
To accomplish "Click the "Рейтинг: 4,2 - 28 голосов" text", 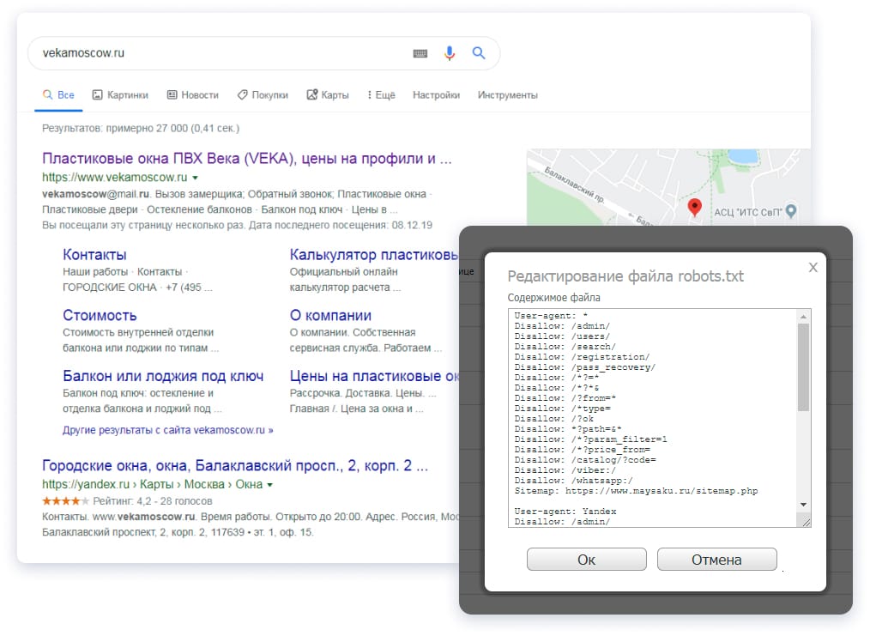I will coord(153,501).
